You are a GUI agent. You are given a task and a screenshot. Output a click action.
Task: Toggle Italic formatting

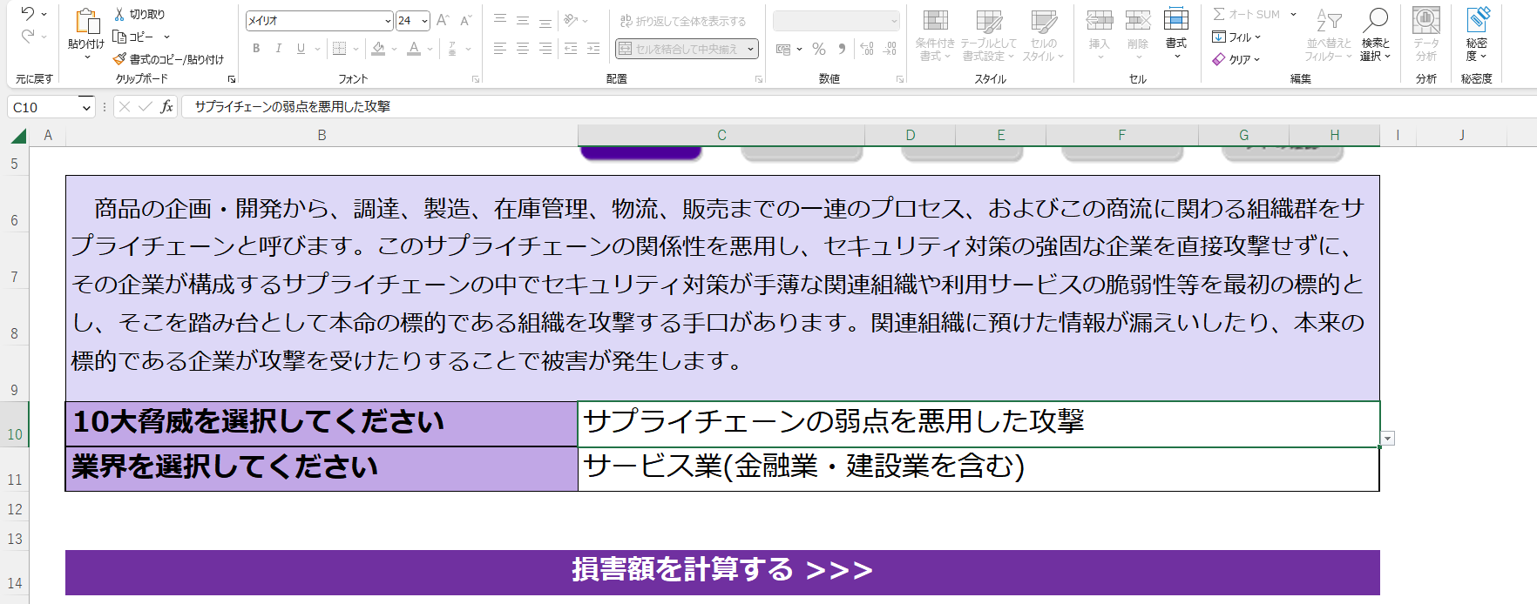pos(279,49)
